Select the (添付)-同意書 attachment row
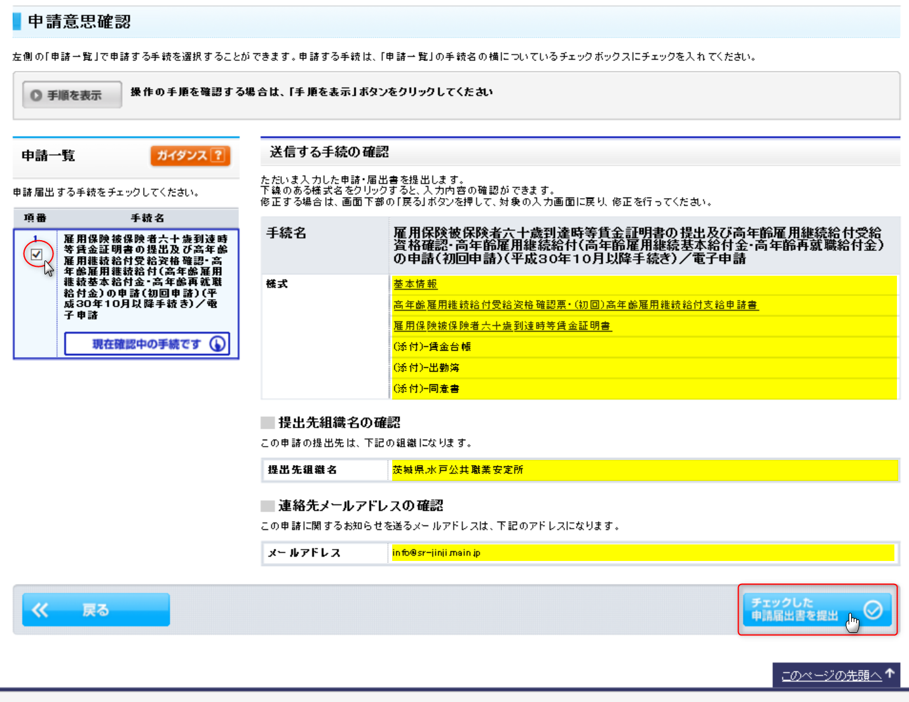The width and height of the screenshot is (909, 702). point(426,389)
